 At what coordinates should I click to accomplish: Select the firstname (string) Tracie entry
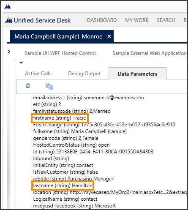pyautogui.click(x=60, y=118)
